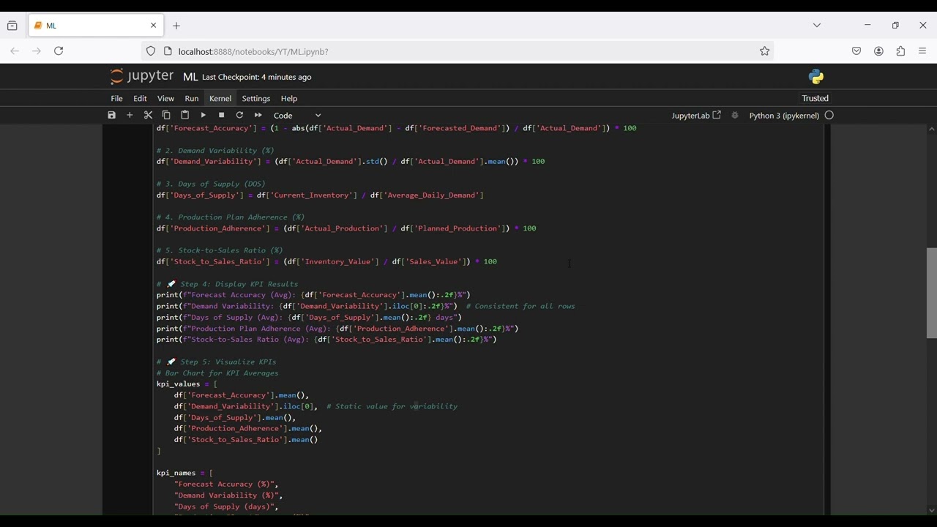This screenshot has width=937, height=527.
Task: Click the tracking protection shield icon
Action: (151, 51)
